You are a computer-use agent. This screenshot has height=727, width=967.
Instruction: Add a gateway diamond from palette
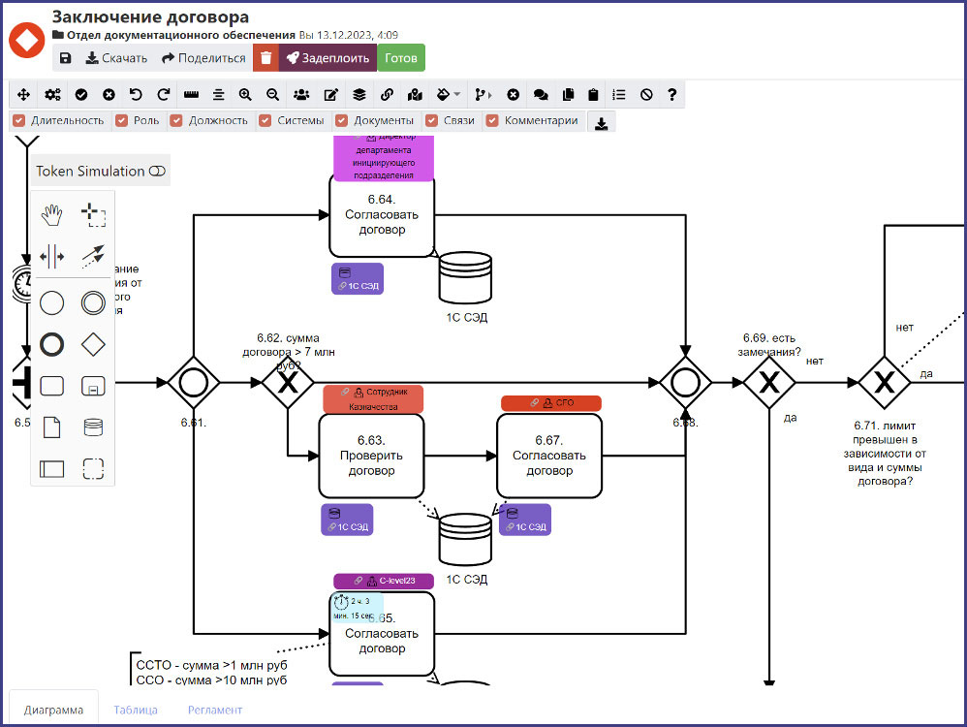pos(93,343)
